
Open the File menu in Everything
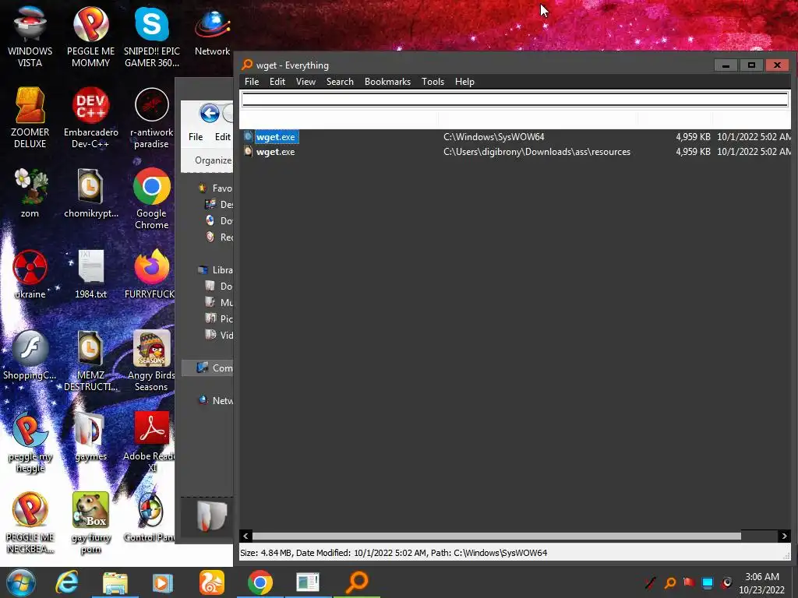point(252,81)
